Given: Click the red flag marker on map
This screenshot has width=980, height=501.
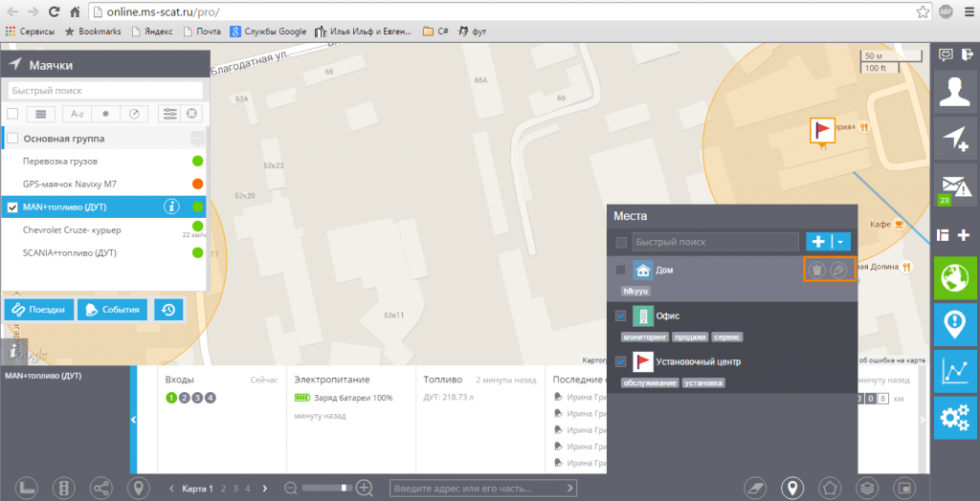Looking at the screenshot, I should (822, 131).
